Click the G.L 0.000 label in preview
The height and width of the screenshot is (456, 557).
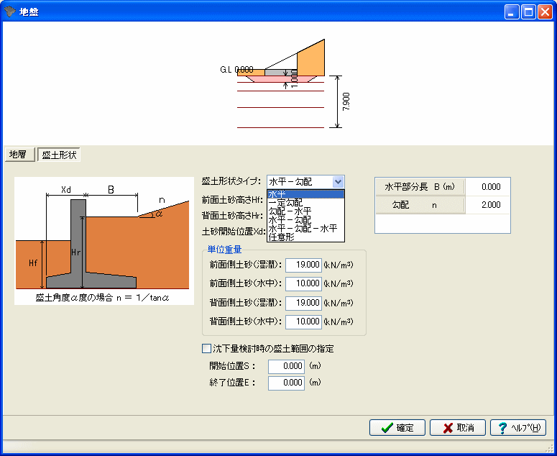[x=236, y=70]
